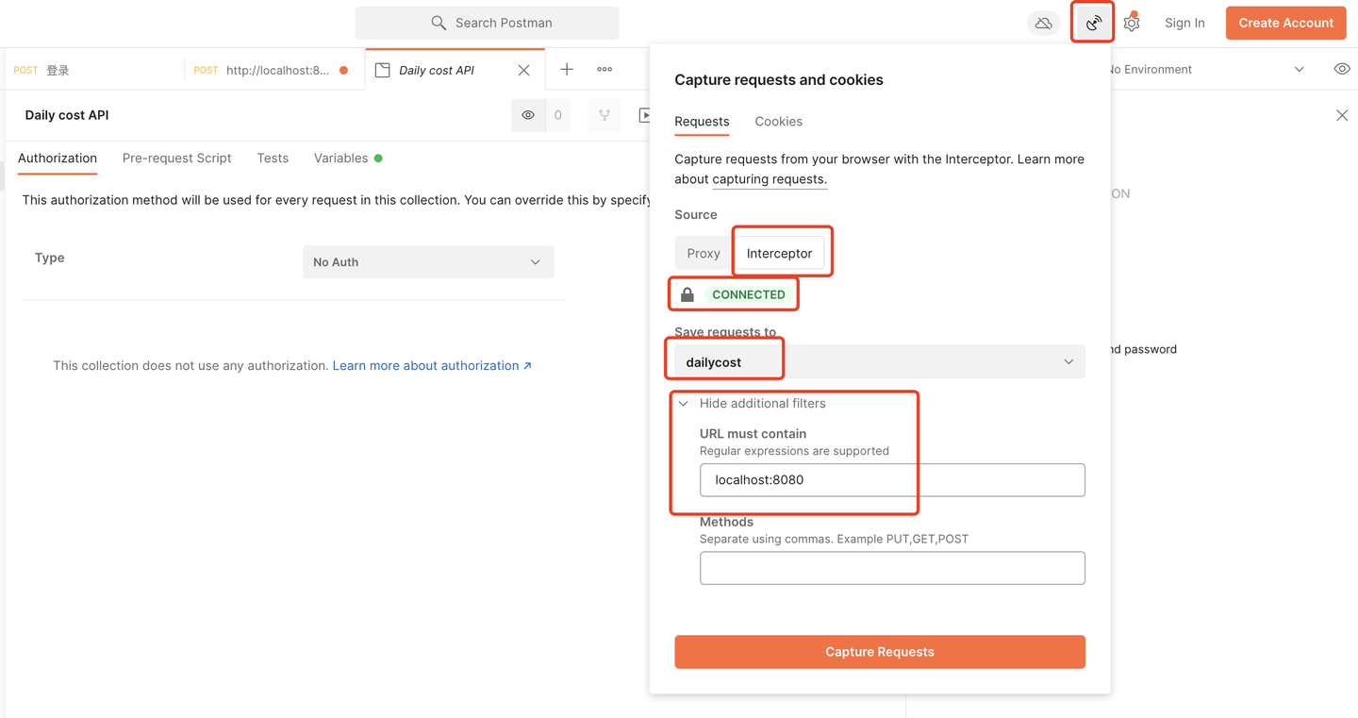Select Interceptor as capture source
Image resolution: width=1358 pixels, height=718 pixels.
[779, 253]
